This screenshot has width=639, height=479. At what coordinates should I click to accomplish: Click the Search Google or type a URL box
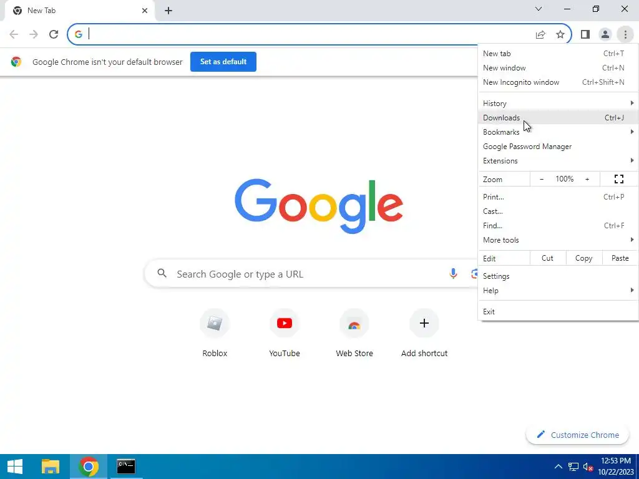point(310,274)
